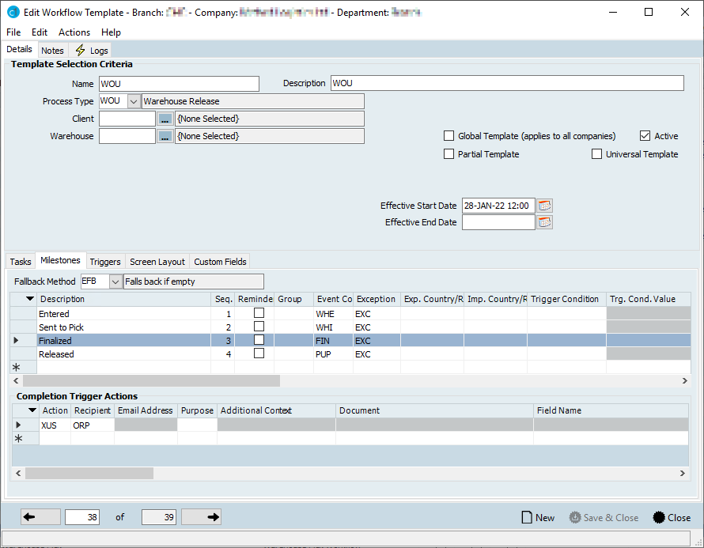Enable the Global Template checkbox
The width and height of the screenshot is (704, 548).
449,136
